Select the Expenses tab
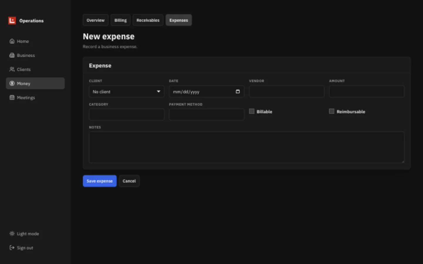This screenshot has width=423, height=264. [x=179, y=20]
